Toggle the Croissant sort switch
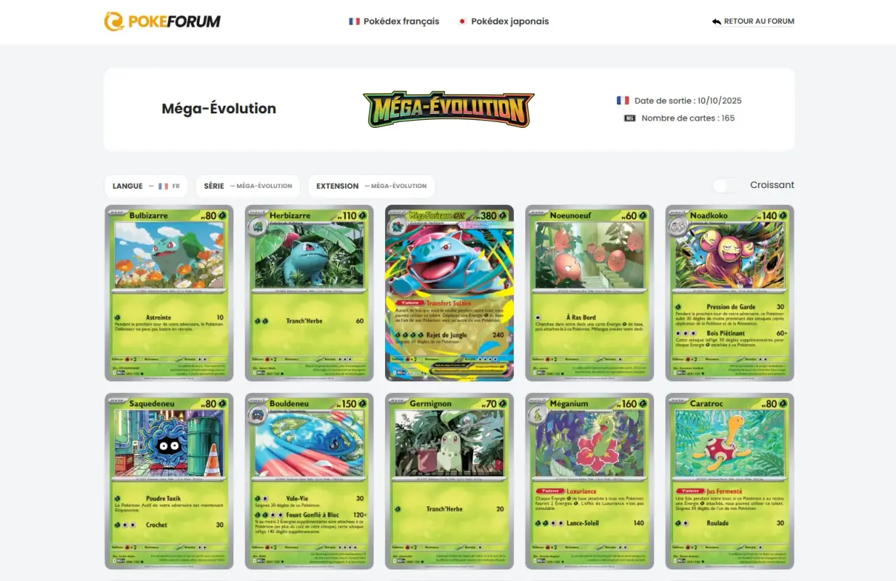 pyautogui.click(x=726, y=185)
